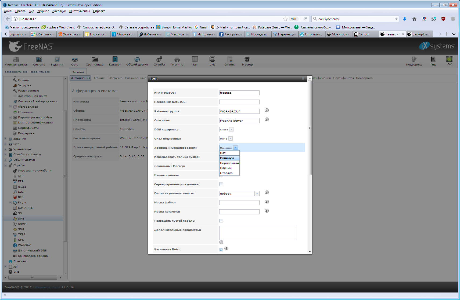Screen dimensions: 460x300
Task: Uncheck Расшиения Unix checkbox
Action: coord(221,250)
